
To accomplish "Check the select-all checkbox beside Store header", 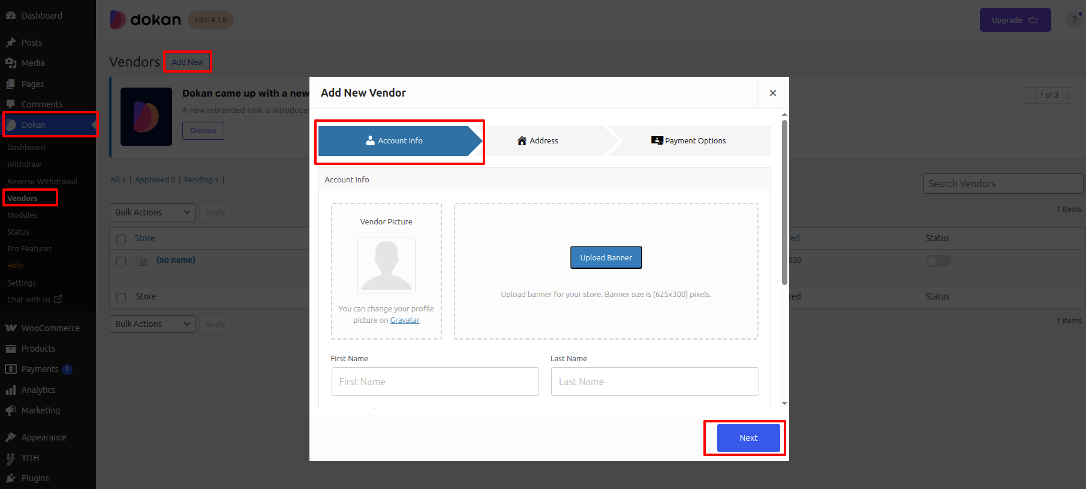I will 121,239.
